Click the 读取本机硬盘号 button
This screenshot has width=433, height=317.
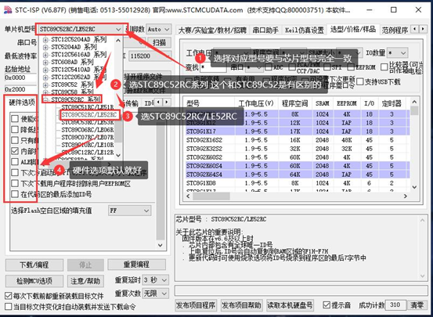point(290,305)
